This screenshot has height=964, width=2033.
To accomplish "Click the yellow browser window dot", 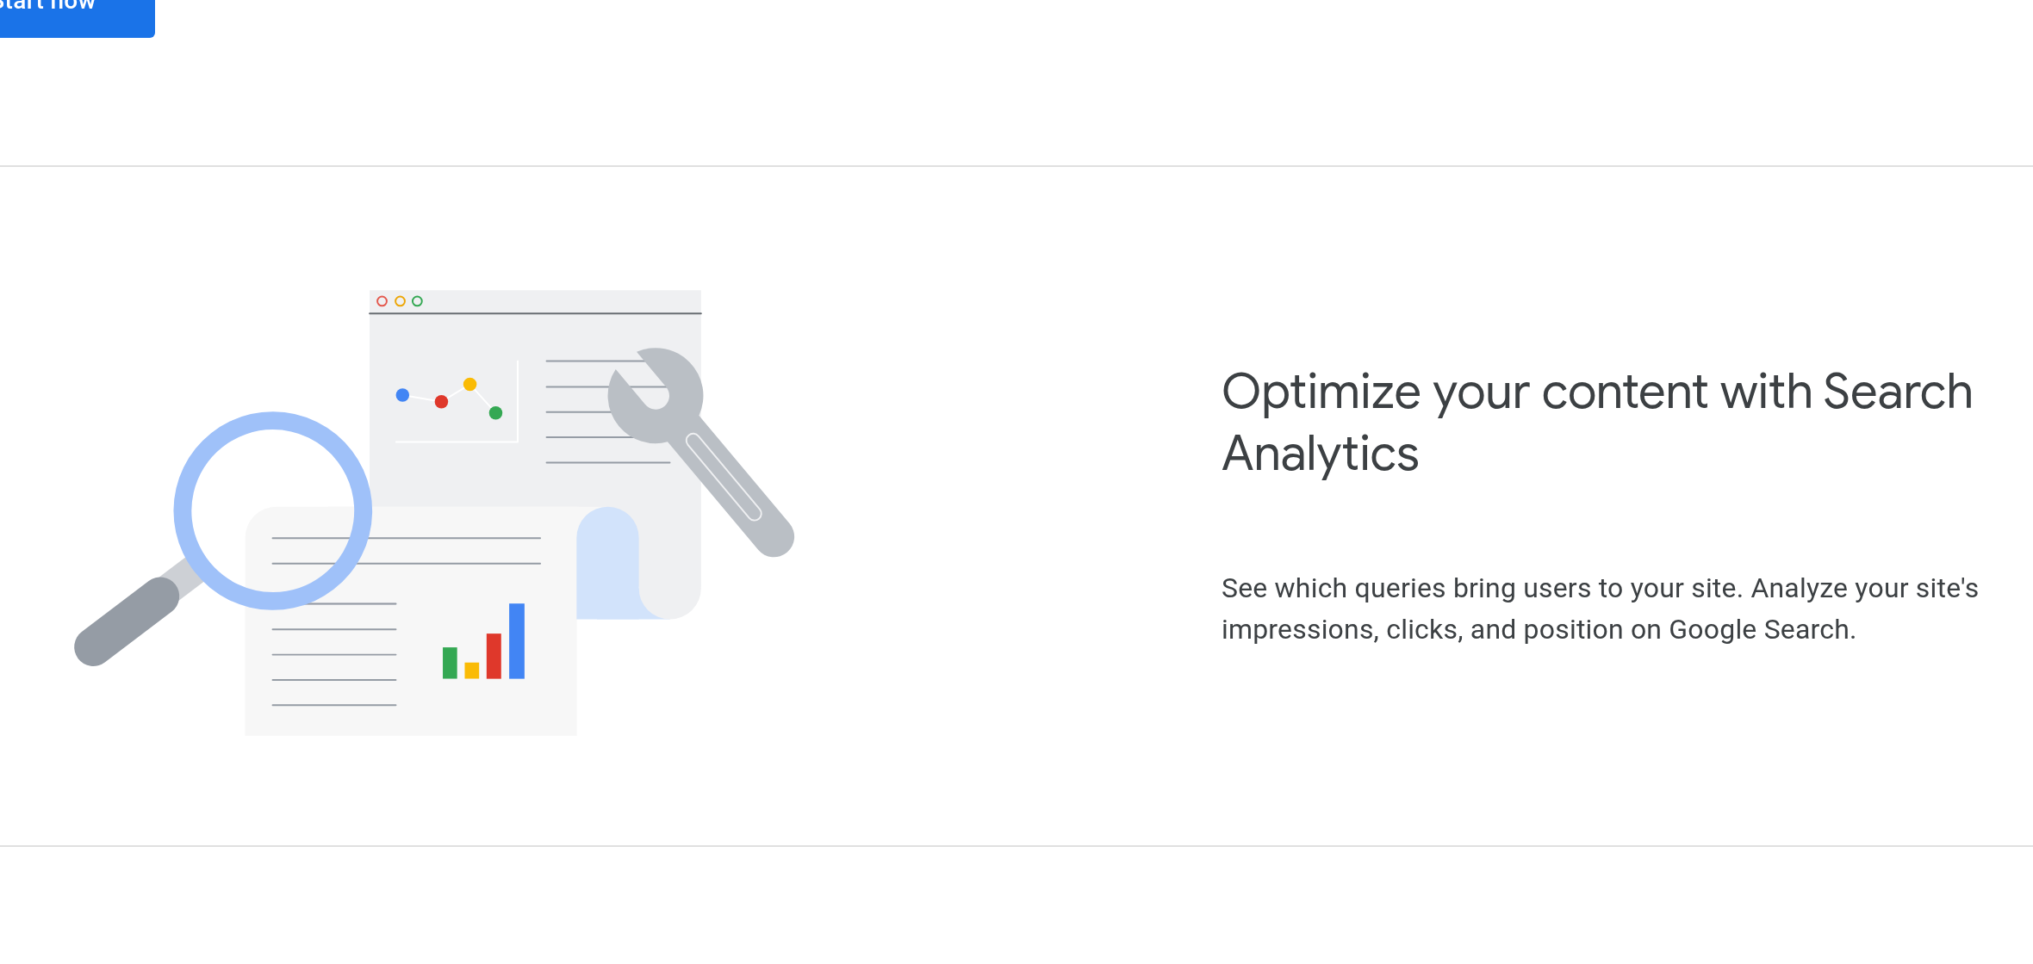I will click(x=400, y=300).
